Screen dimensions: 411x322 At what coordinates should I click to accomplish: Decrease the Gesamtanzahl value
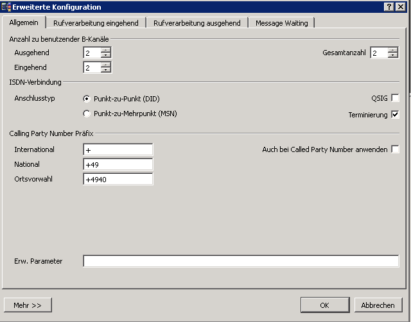pos(394,56)
